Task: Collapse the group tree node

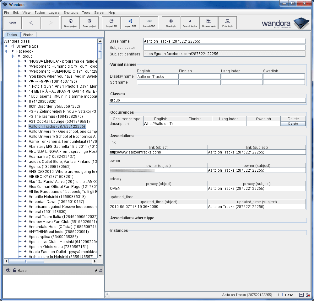Action: (x=13, y=56)
